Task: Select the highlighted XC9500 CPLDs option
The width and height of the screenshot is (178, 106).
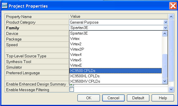Action: pyautogui.click(x=115, y=71)
